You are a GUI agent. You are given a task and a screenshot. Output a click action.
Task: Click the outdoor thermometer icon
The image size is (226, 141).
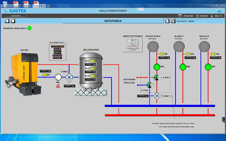point(212,16)
